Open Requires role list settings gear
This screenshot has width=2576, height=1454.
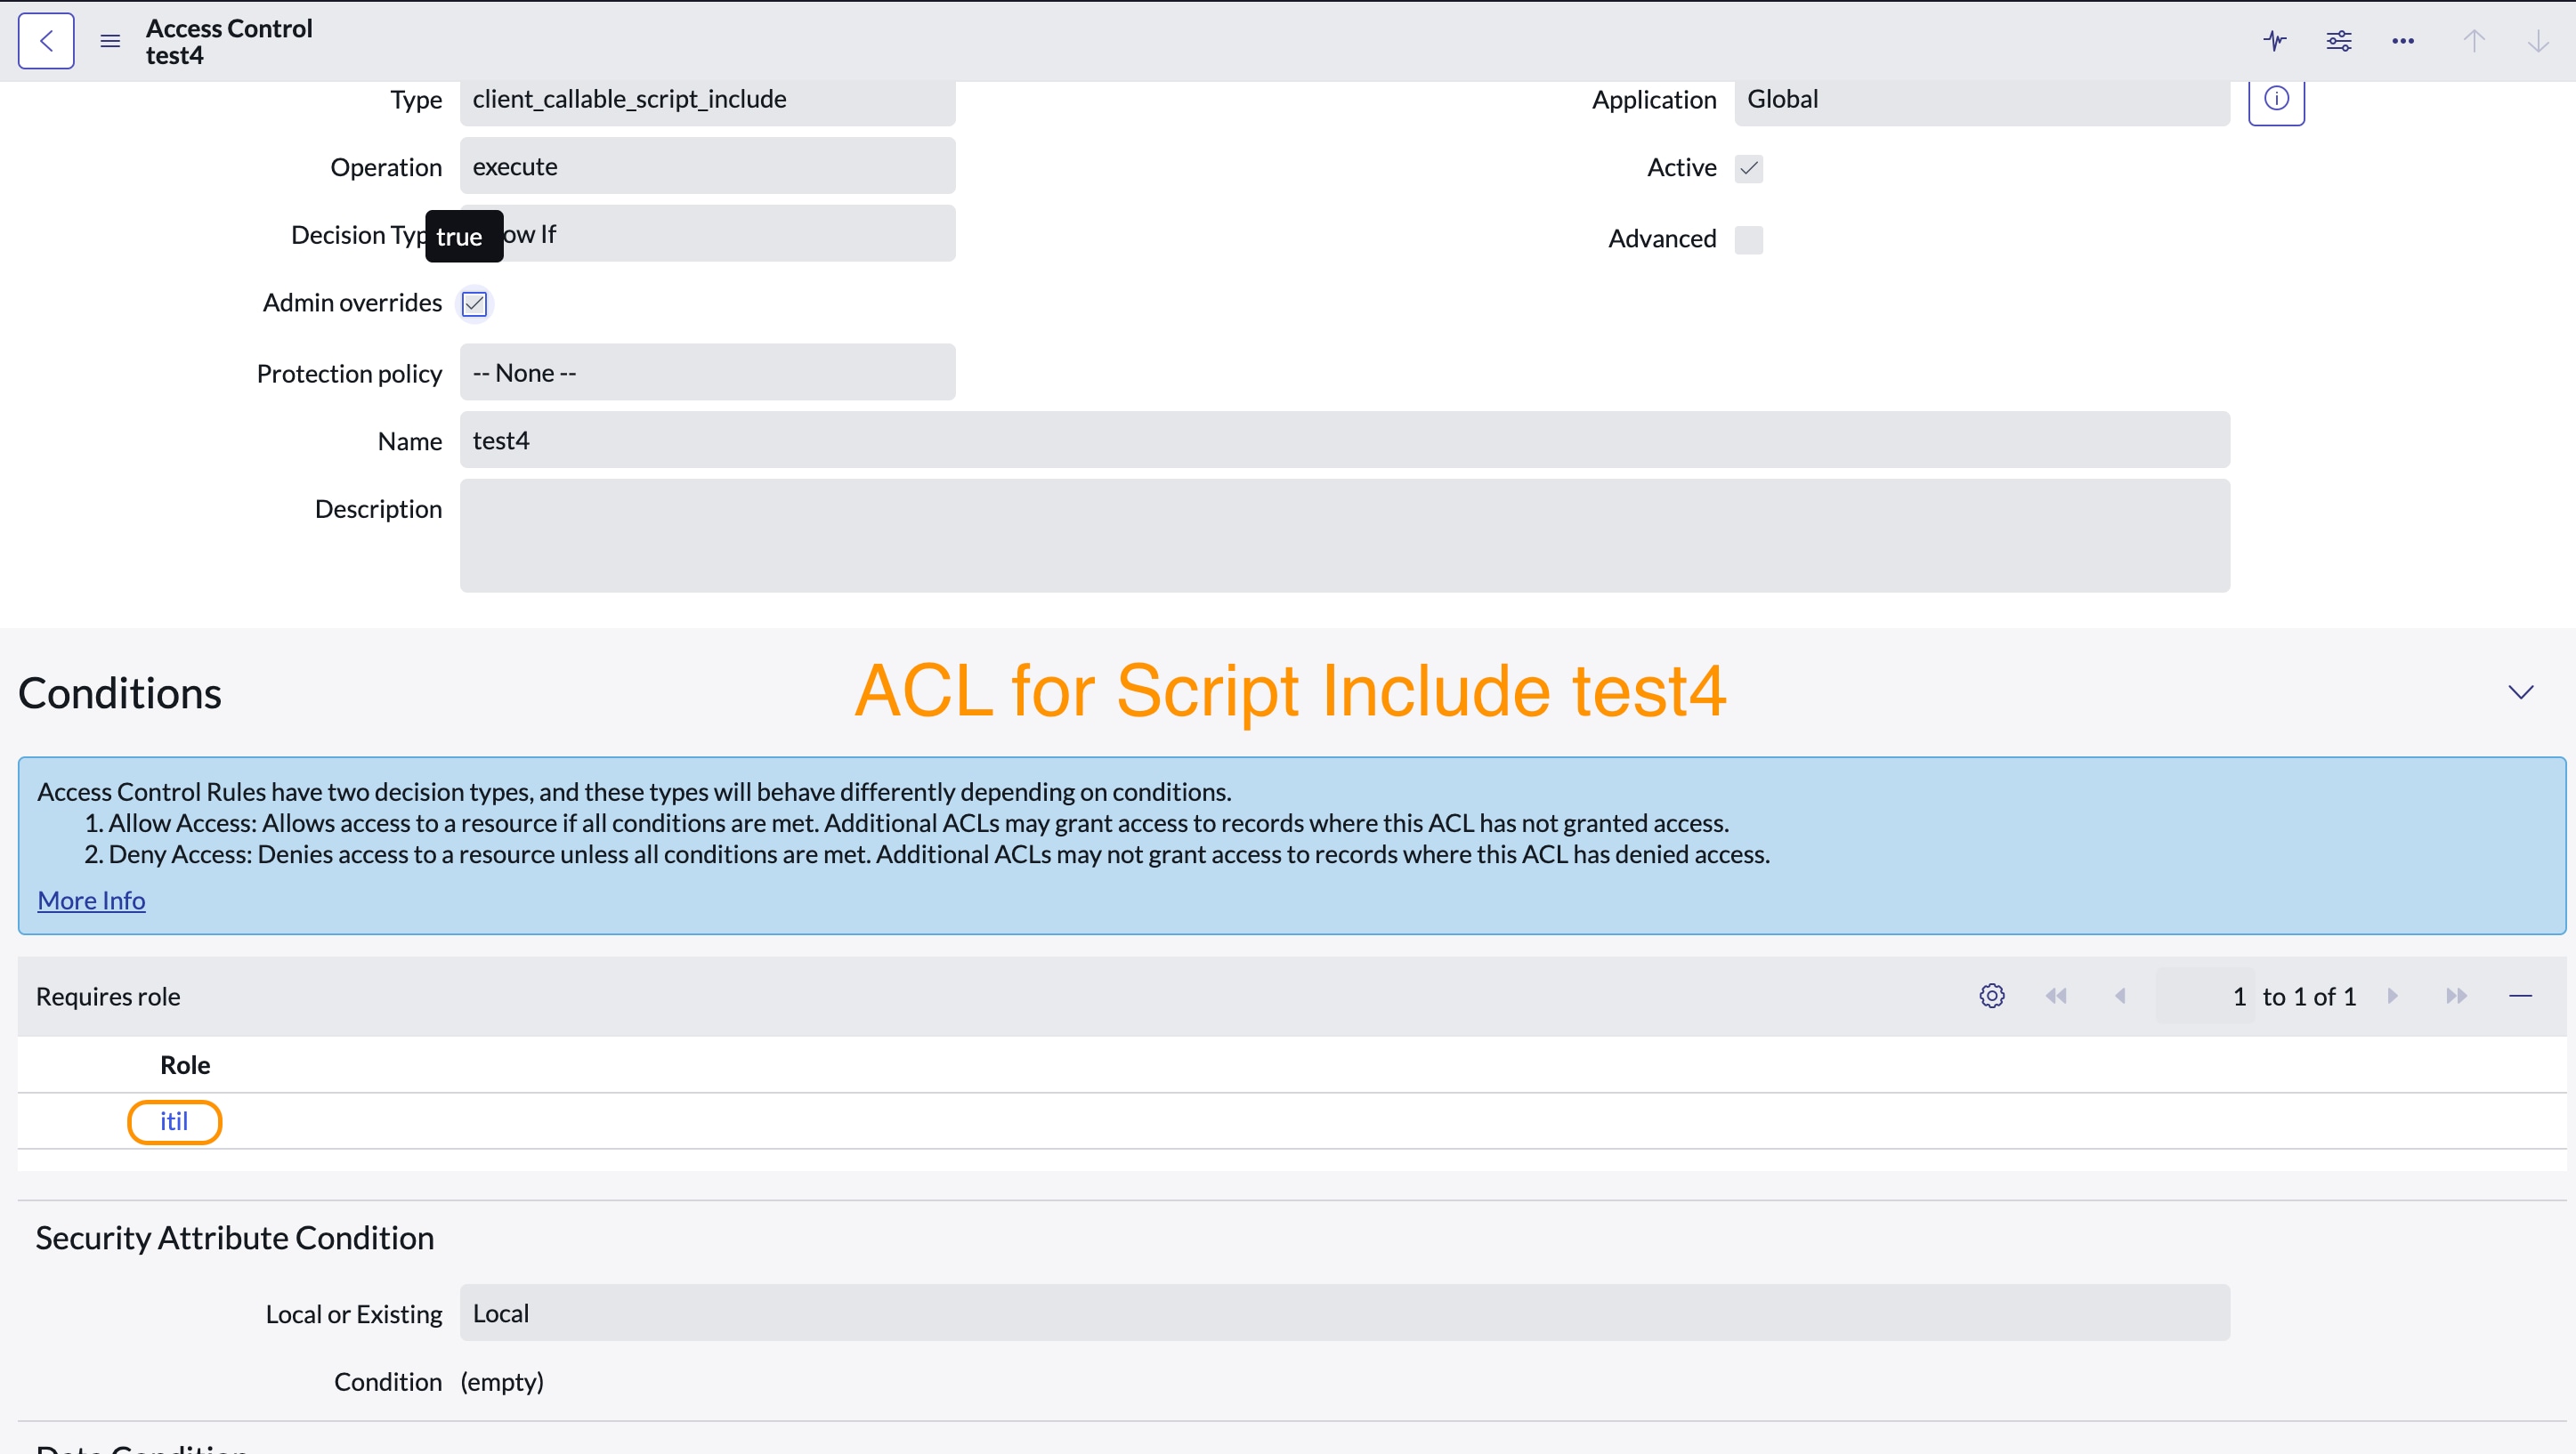click(x=1992, y=996)
